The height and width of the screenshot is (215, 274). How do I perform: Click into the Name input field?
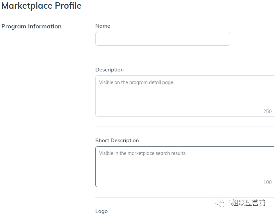162,39
